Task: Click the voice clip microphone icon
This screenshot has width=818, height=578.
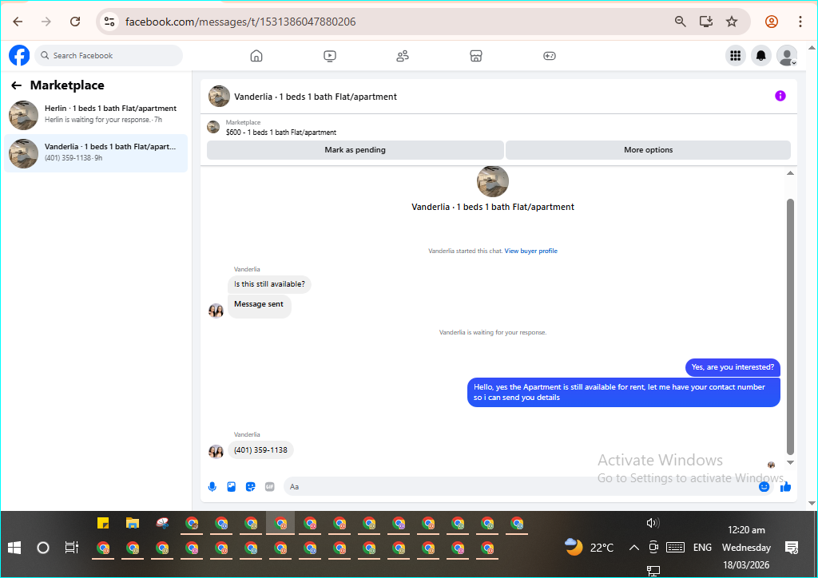Action: (x=212, y=487)
